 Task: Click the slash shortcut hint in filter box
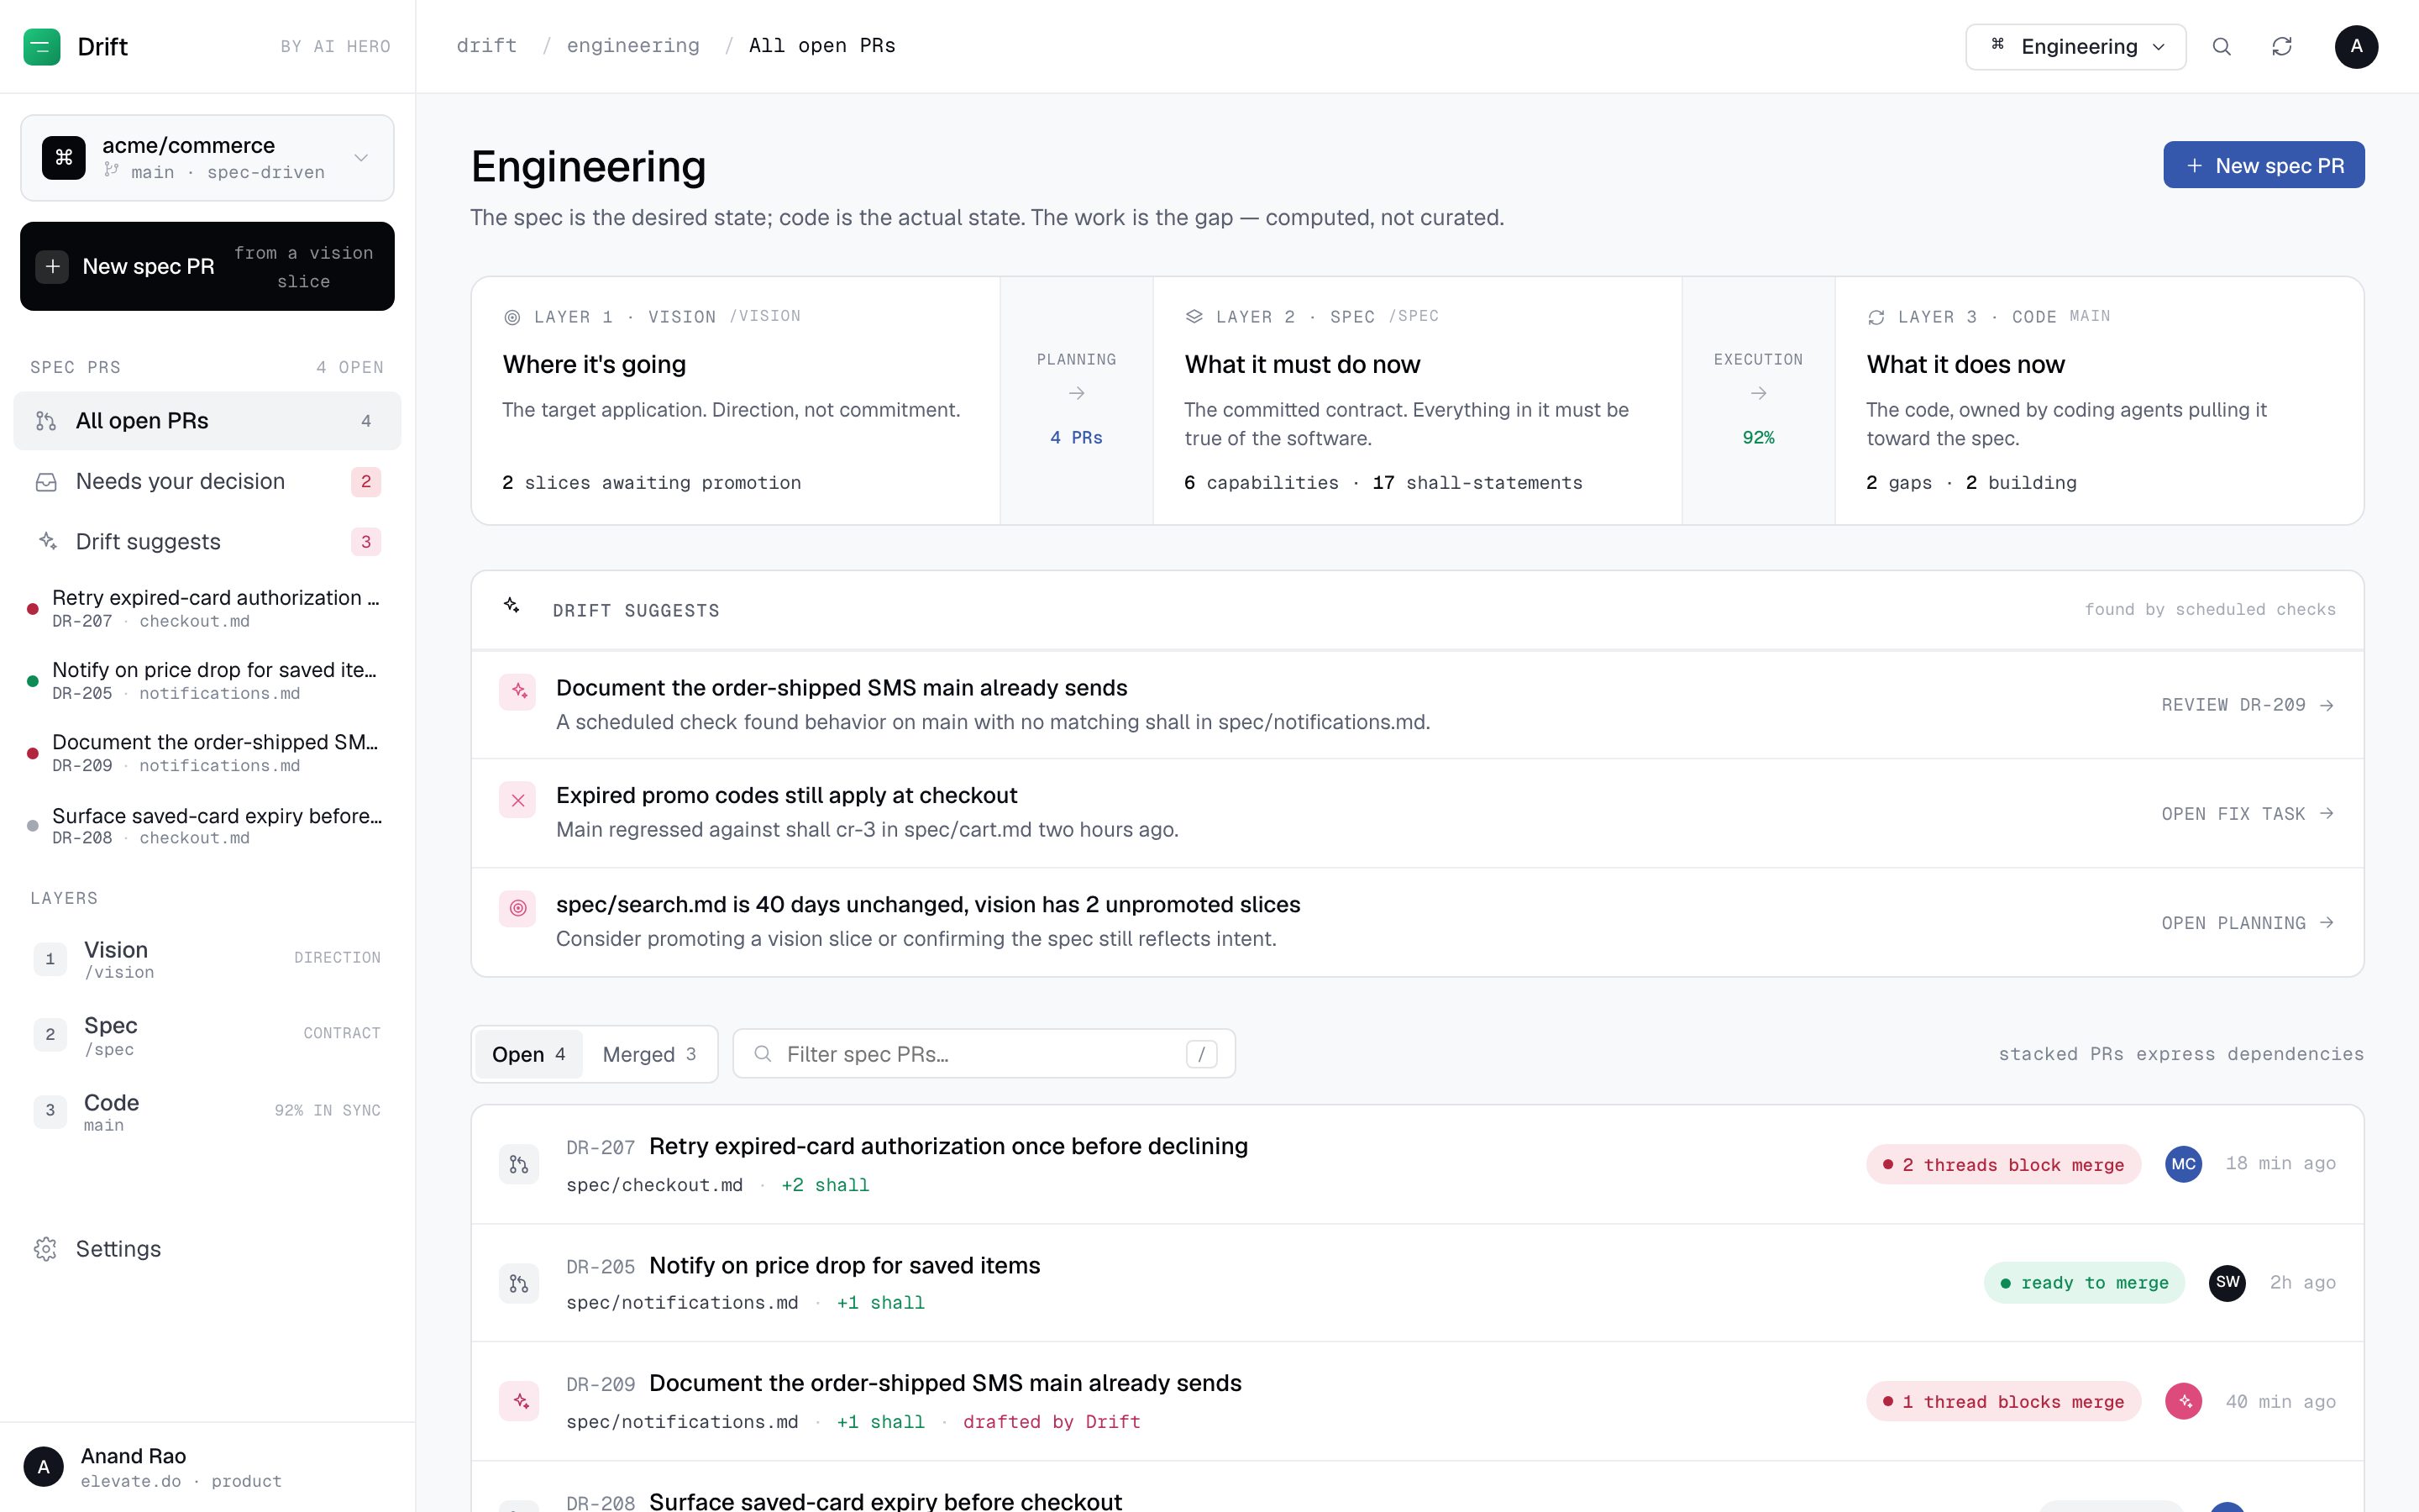coord(1201,1054)
